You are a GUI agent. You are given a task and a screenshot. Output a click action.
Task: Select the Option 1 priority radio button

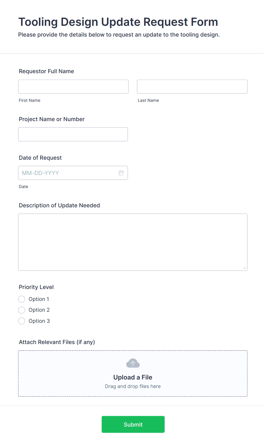[x=22, y=299]
